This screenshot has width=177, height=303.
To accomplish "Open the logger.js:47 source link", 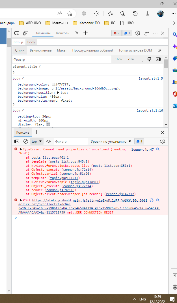I will pyautogui.click(x=143, y=150).
